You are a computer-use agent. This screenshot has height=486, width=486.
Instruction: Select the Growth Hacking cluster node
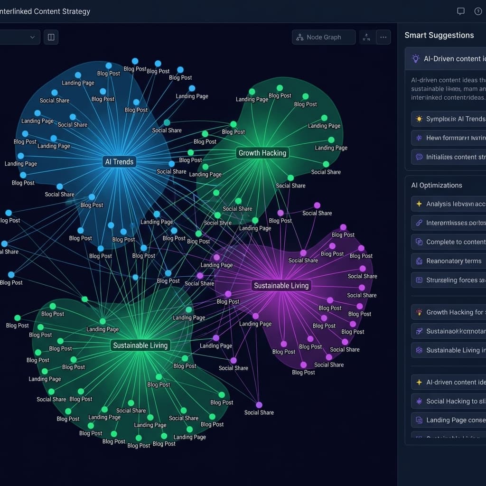click(x=262, y=153)
